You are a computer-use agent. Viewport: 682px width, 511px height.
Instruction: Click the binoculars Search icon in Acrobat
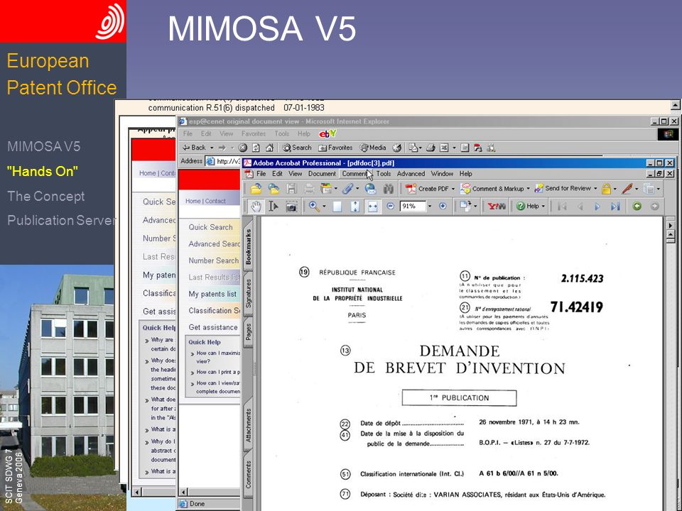pyautogui.click(x=389, y=189)
